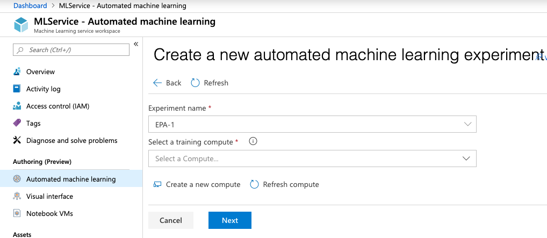The image size is (547, 238).
Task: Select Automated machine learning menu item
Action: (71, 179)
